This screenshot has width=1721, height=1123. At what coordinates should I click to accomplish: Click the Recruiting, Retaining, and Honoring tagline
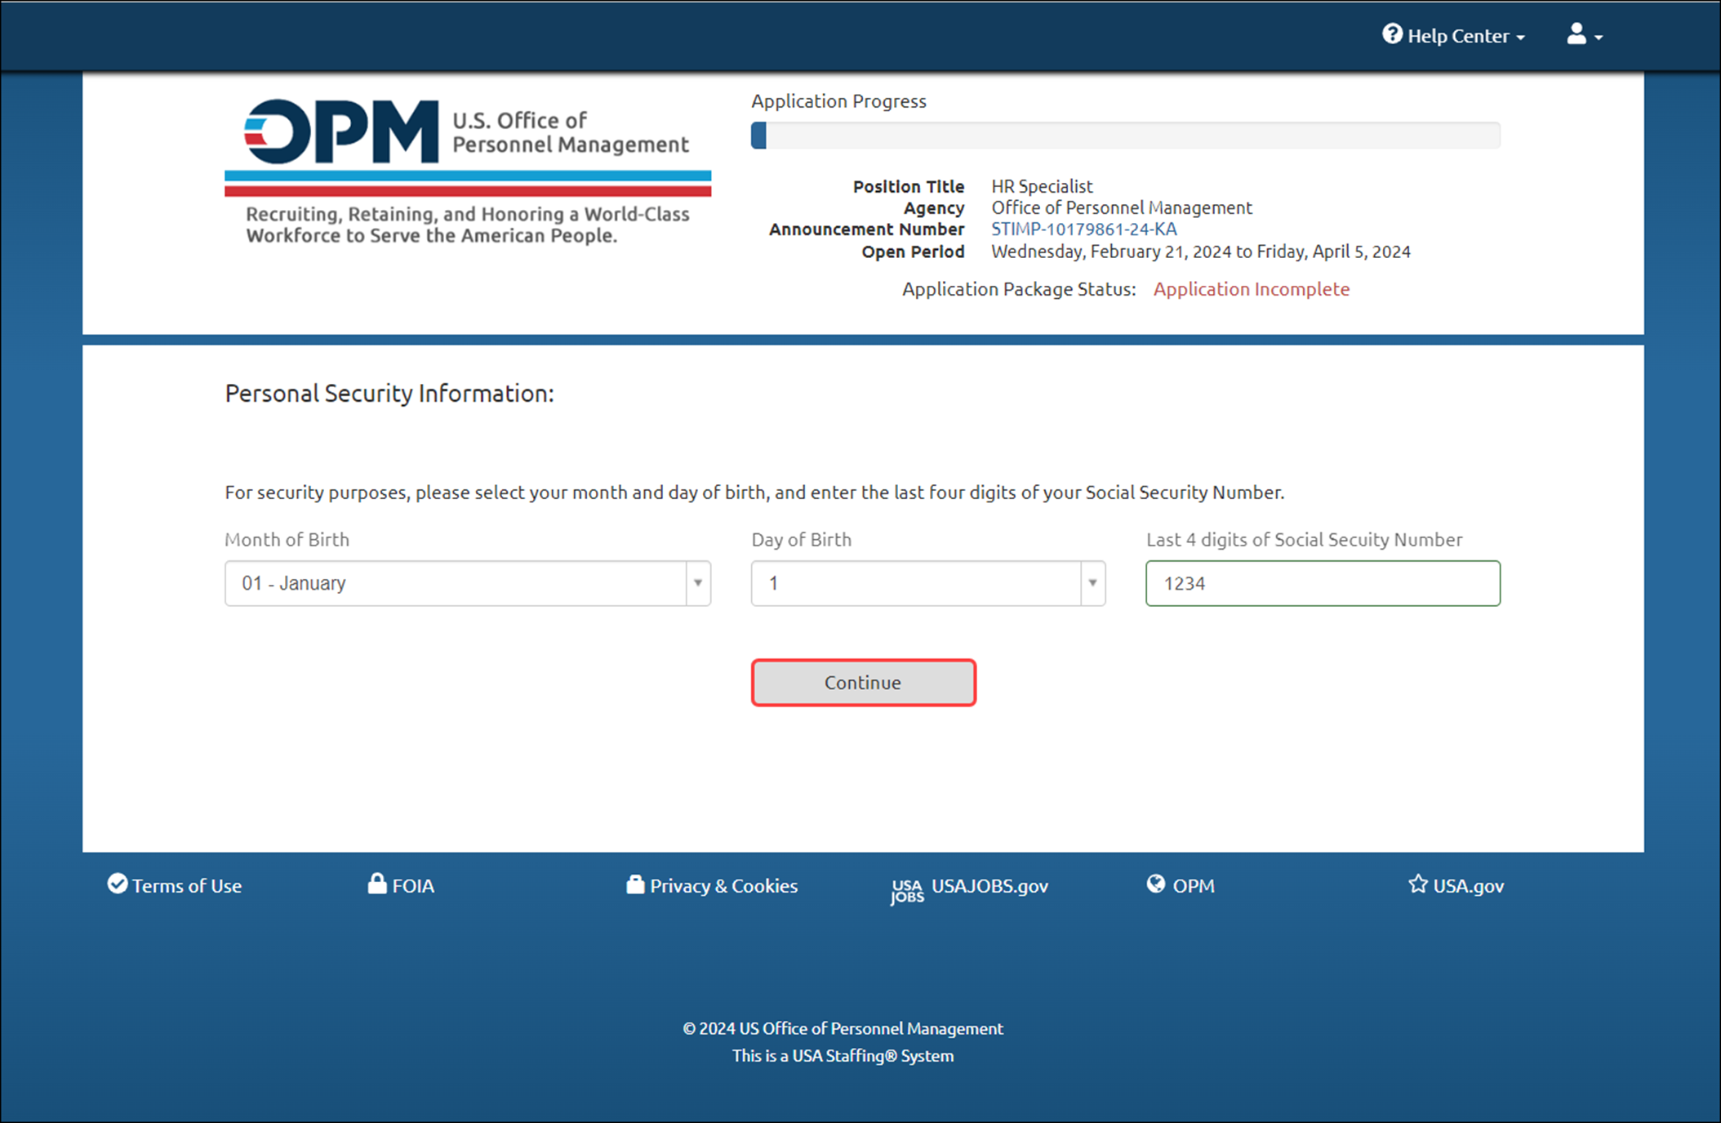pos(468,225)
